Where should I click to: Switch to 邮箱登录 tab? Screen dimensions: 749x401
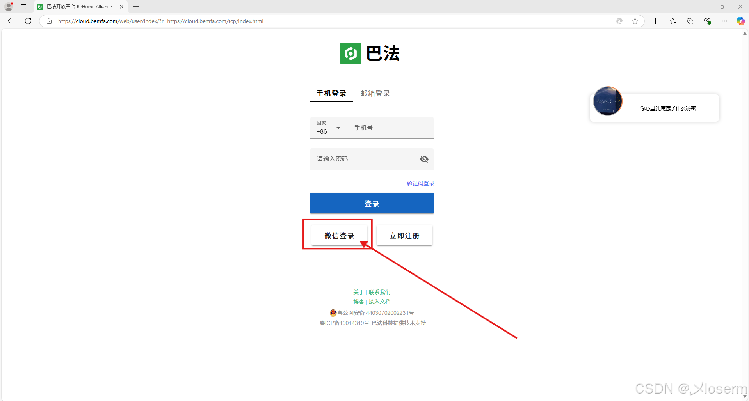[x=375, y=94]
